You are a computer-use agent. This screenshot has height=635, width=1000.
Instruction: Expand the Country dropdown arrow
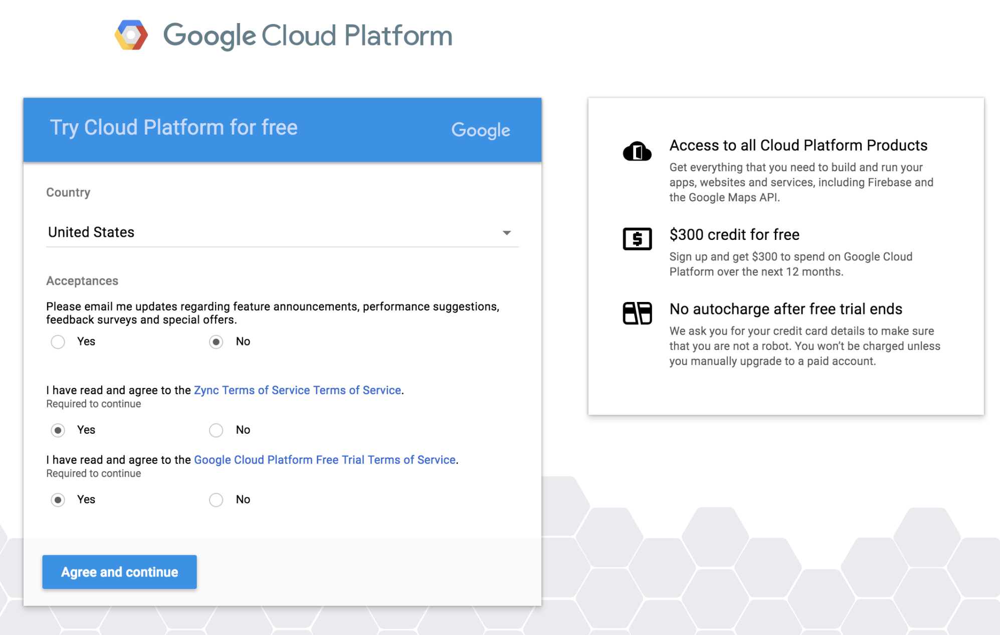pos(507,233)
